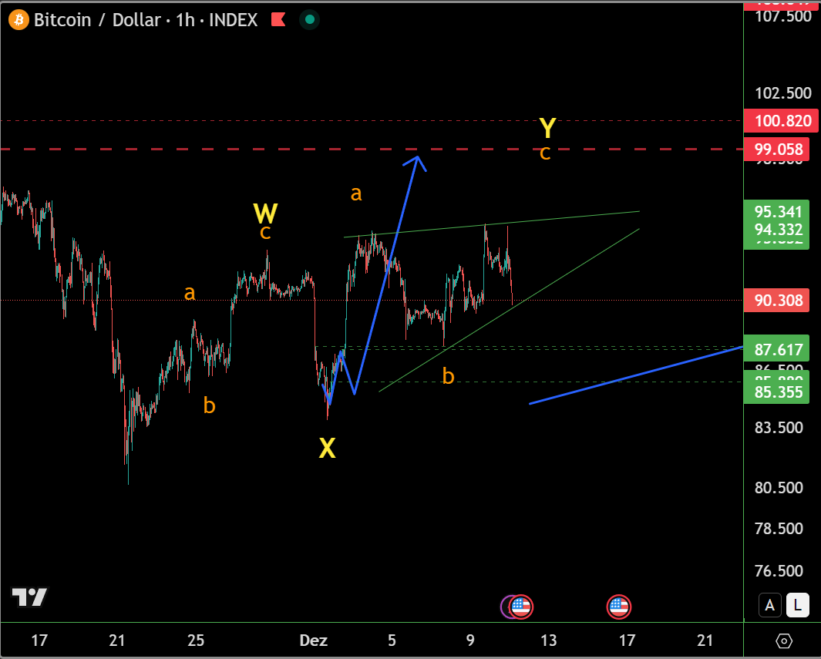Select the yellow W wave label
The height and width of the screenshot is (659, 821).
[265, 213]
